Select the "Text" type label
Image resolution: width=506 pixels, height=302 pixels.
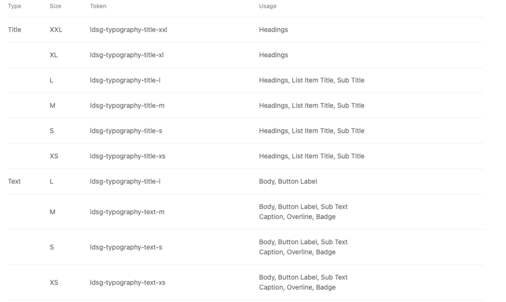coord(14,182)
